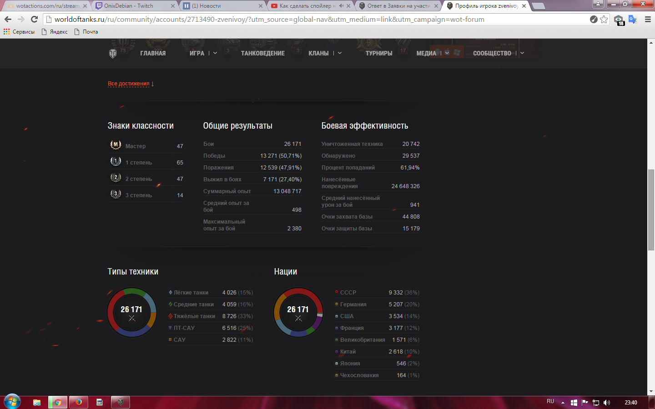Screen dimensions: 655x409
Task: Open the World of Tanks taskbar app
Action: pyautogui.click(x=120, y=402)
